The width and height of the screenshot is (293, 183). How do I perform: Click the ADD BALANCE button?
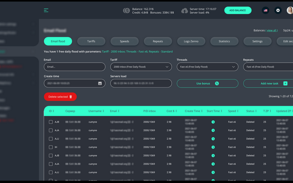click(238, 10)
